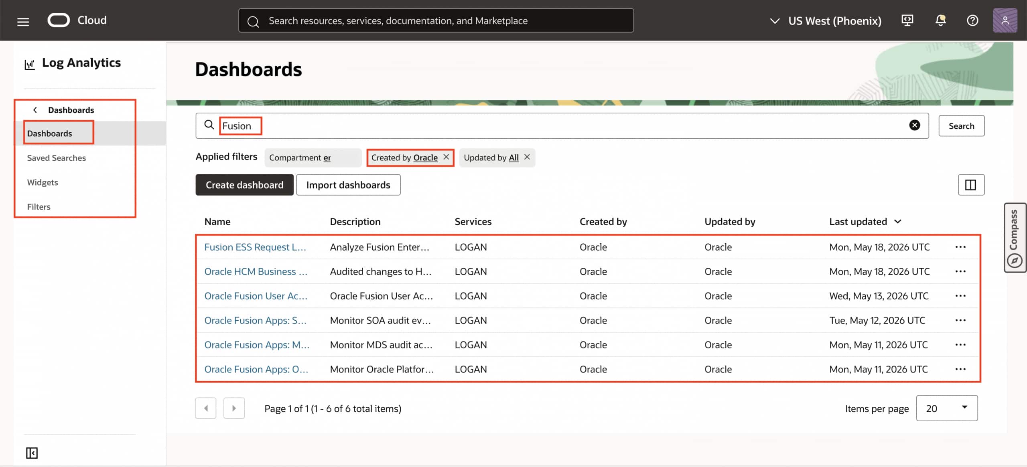
Task: Open actions menu for Oracle HCM Business row
Action: (960, 271)
